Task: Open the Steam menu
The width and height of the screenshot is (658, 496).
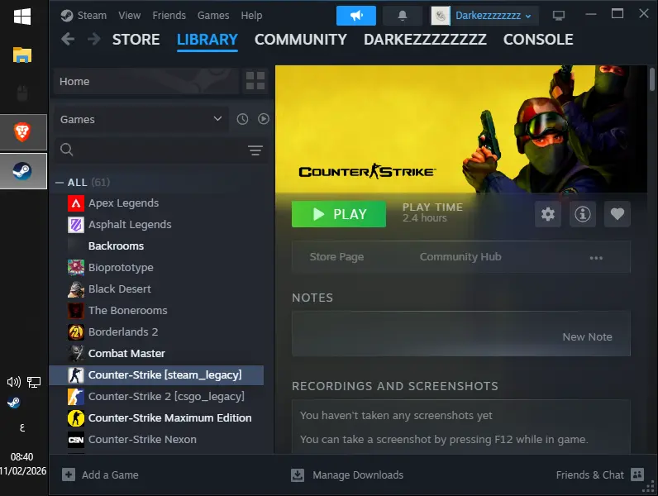Action: point(92,16)
